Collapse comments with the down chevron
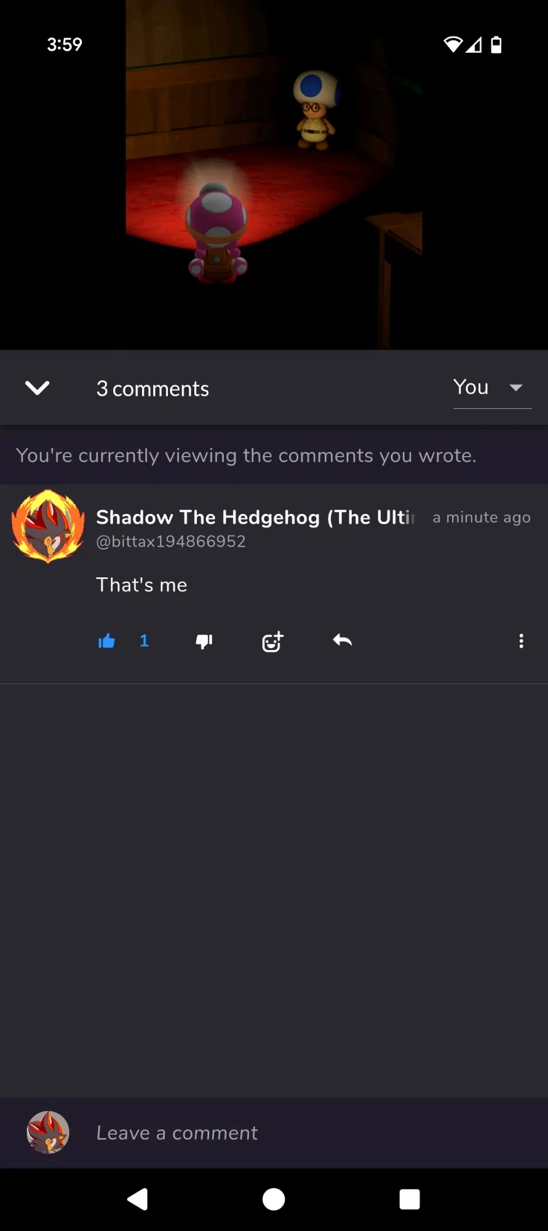Viewport: 548px width, 1231px height. pos(37,388)
